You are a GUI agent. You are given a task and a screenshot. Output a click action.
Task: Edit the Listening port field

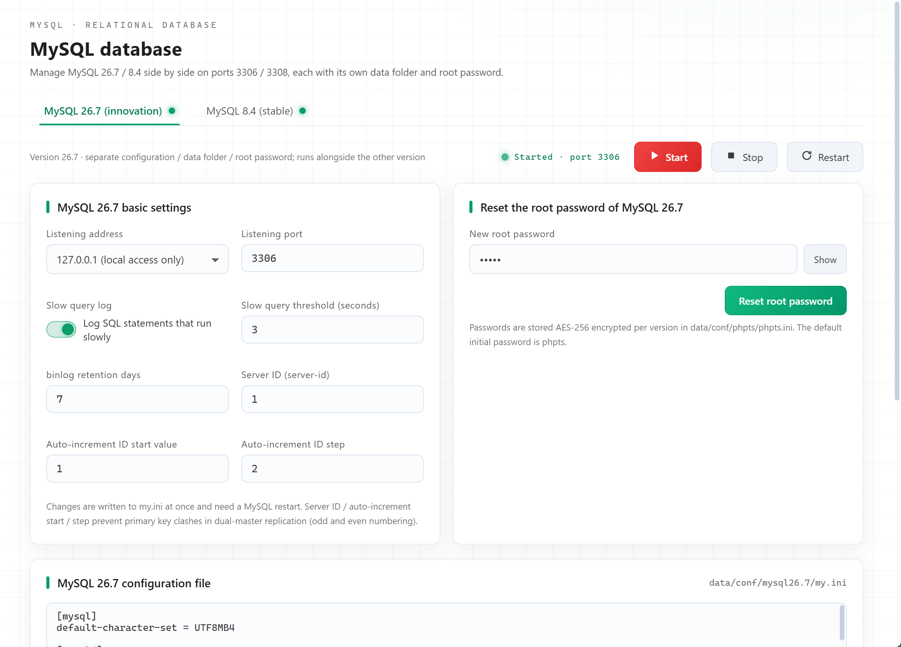332,258
